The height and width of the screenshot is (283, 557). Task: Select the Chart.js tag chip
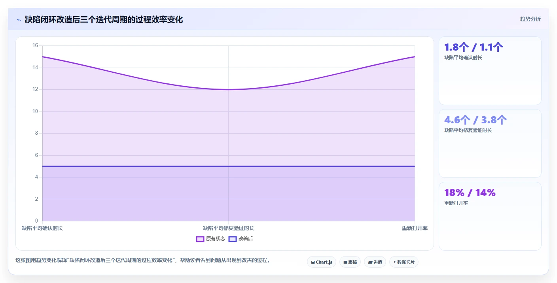click(322, 262)
